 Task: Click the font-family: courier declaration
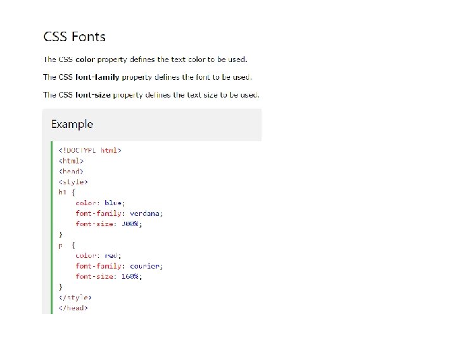pos(119,266)
